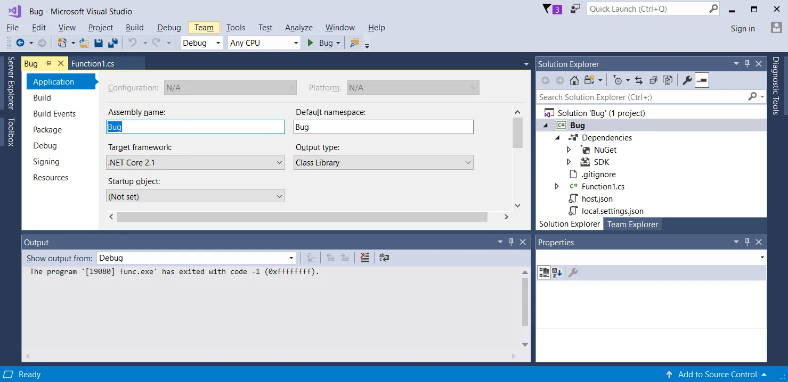Toggle the Alphabetical sort in the Properties panel
This screenshot has width=788, height=382.
point(558,273)
